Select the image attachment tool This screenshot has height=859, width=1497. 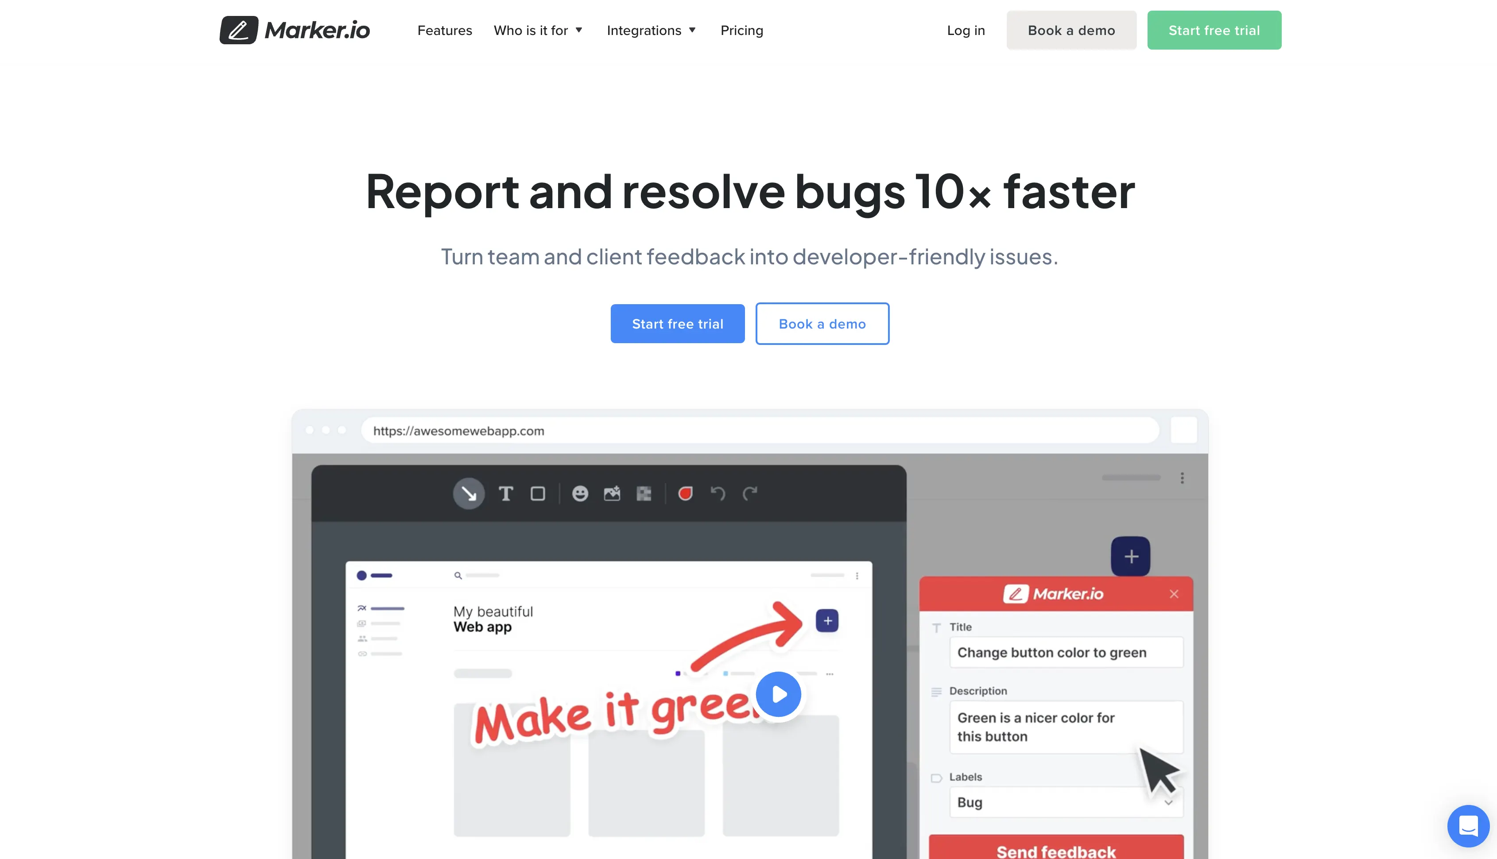point(610,493)
